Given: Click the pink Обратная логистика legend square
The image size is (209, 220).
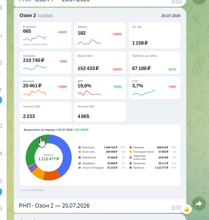Looking at the screenshot, I should point(131,158).
